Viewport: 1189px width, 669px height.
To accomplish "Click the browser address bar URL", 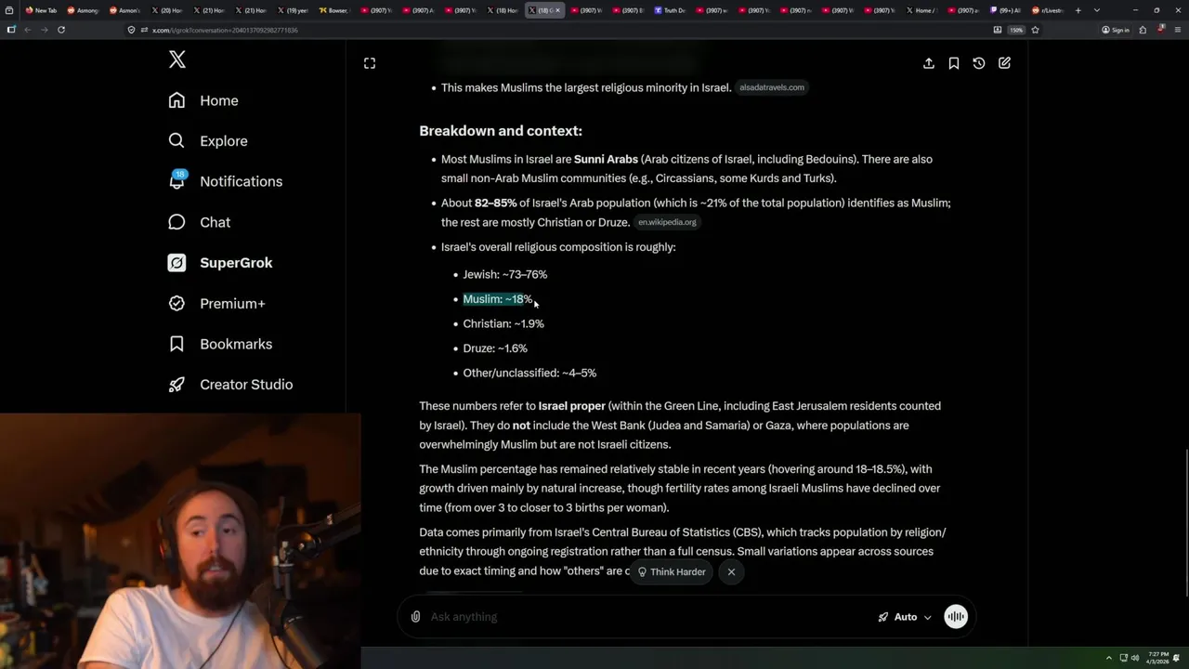I will [x=225, y=30].
